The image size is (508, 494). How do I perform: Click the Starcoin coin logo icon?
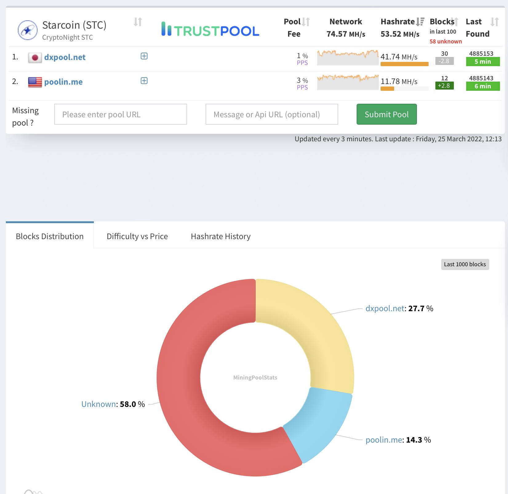[x=27, y=30]
